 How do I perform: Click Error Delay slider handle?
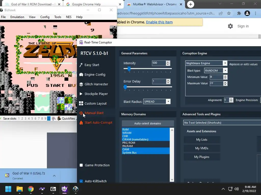(x=125, y=87)
